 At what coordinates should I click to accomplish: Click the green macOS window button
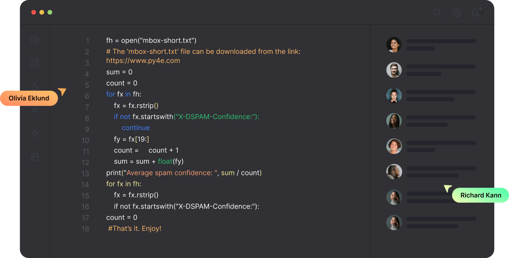coord(50,12)
